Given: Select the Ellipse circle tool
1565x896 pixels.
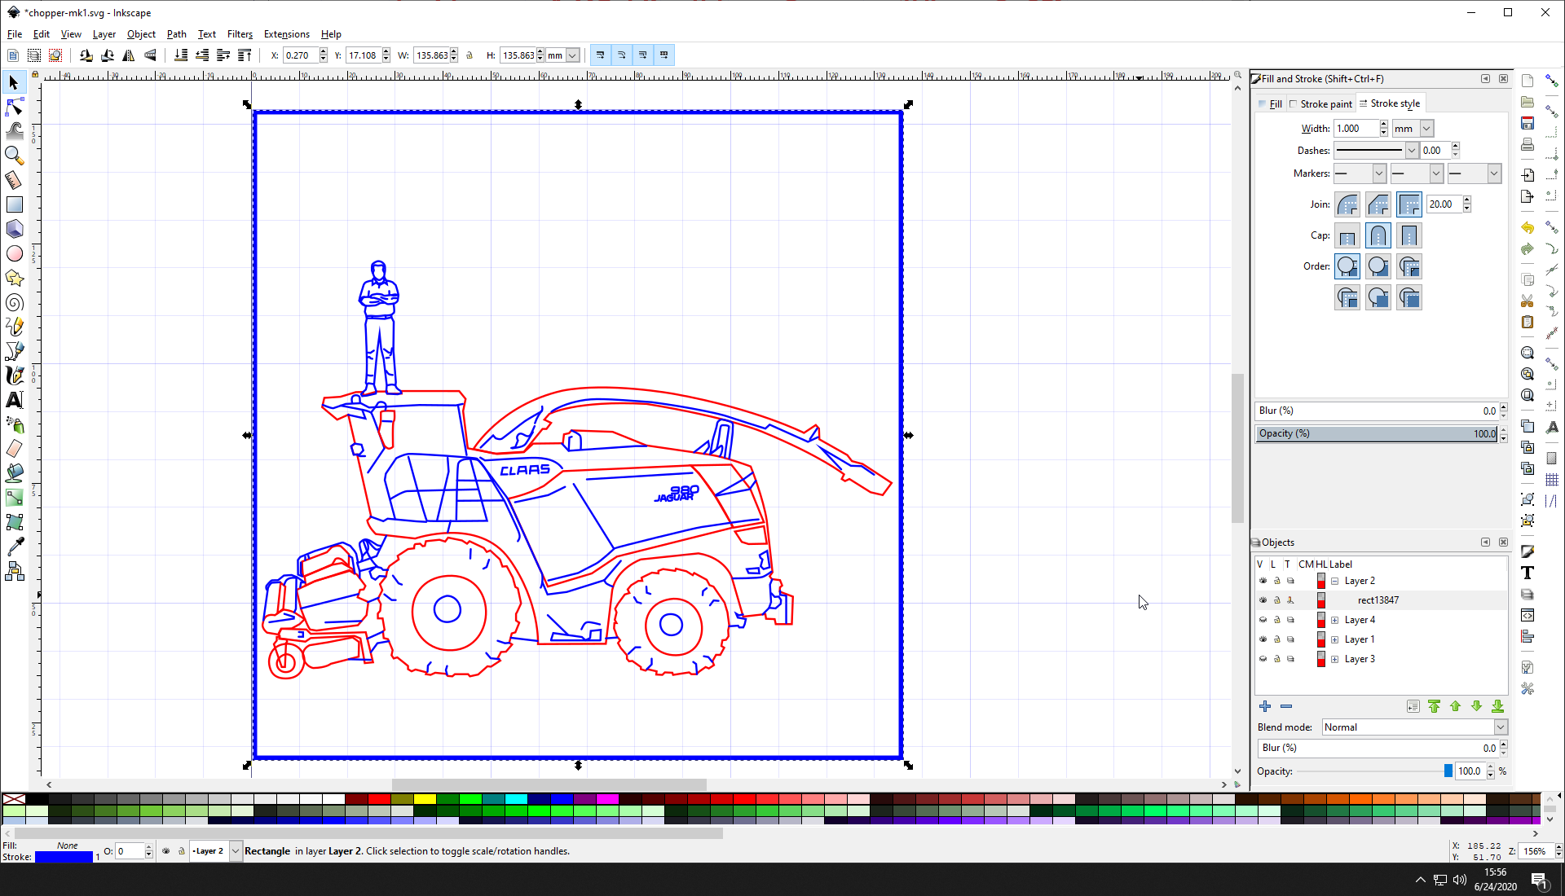Looking at the screenshot, I should point(14,253).
